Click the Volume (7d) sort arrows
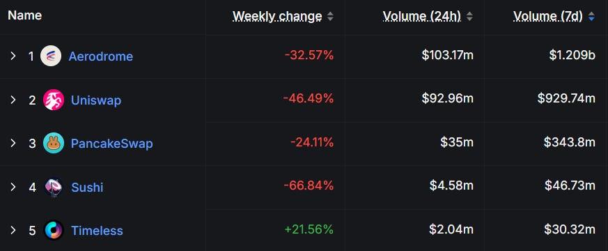The image size is (608, 251). click(x=591, y=16)
